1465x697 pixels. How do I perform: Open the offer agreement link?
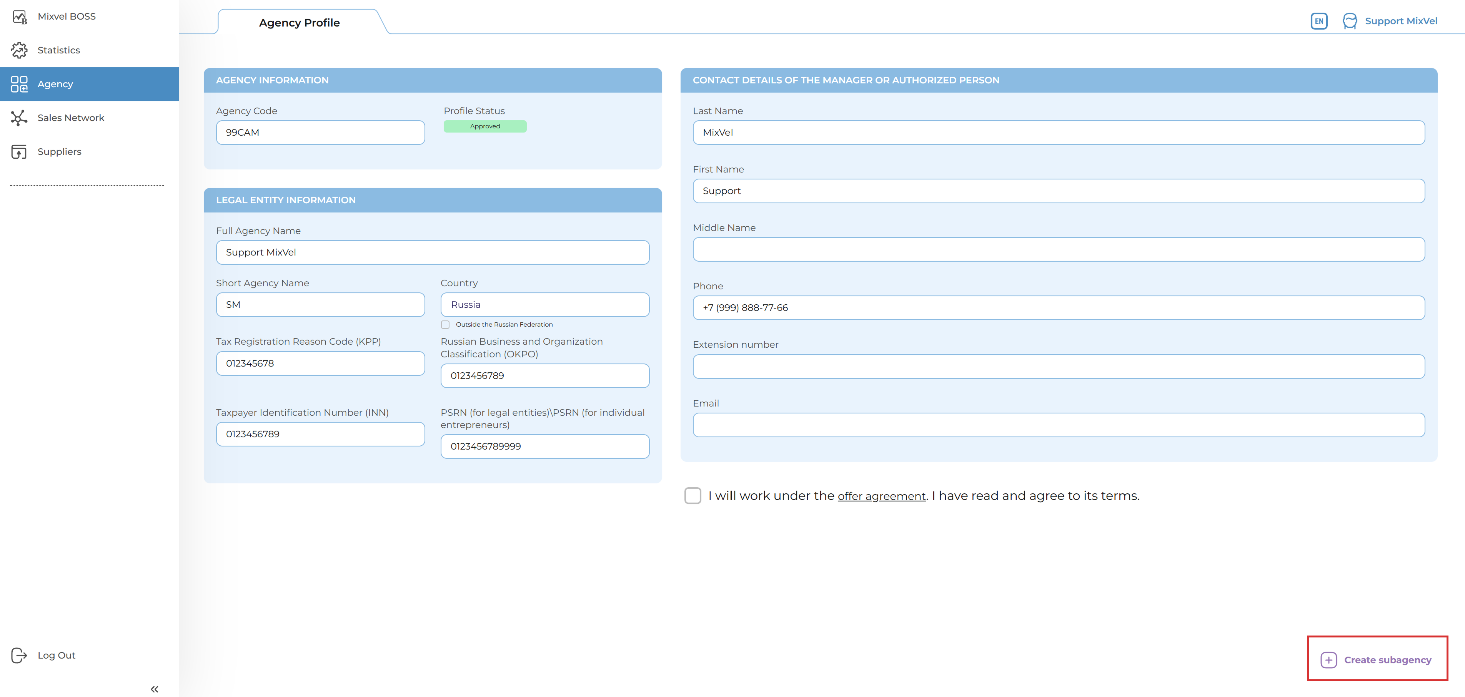(x=881, y=496)
